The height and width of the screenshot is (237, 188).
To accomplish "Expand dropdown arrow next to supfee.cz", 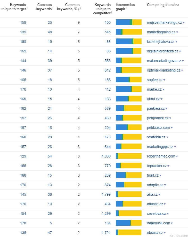I will click(164, 80).
